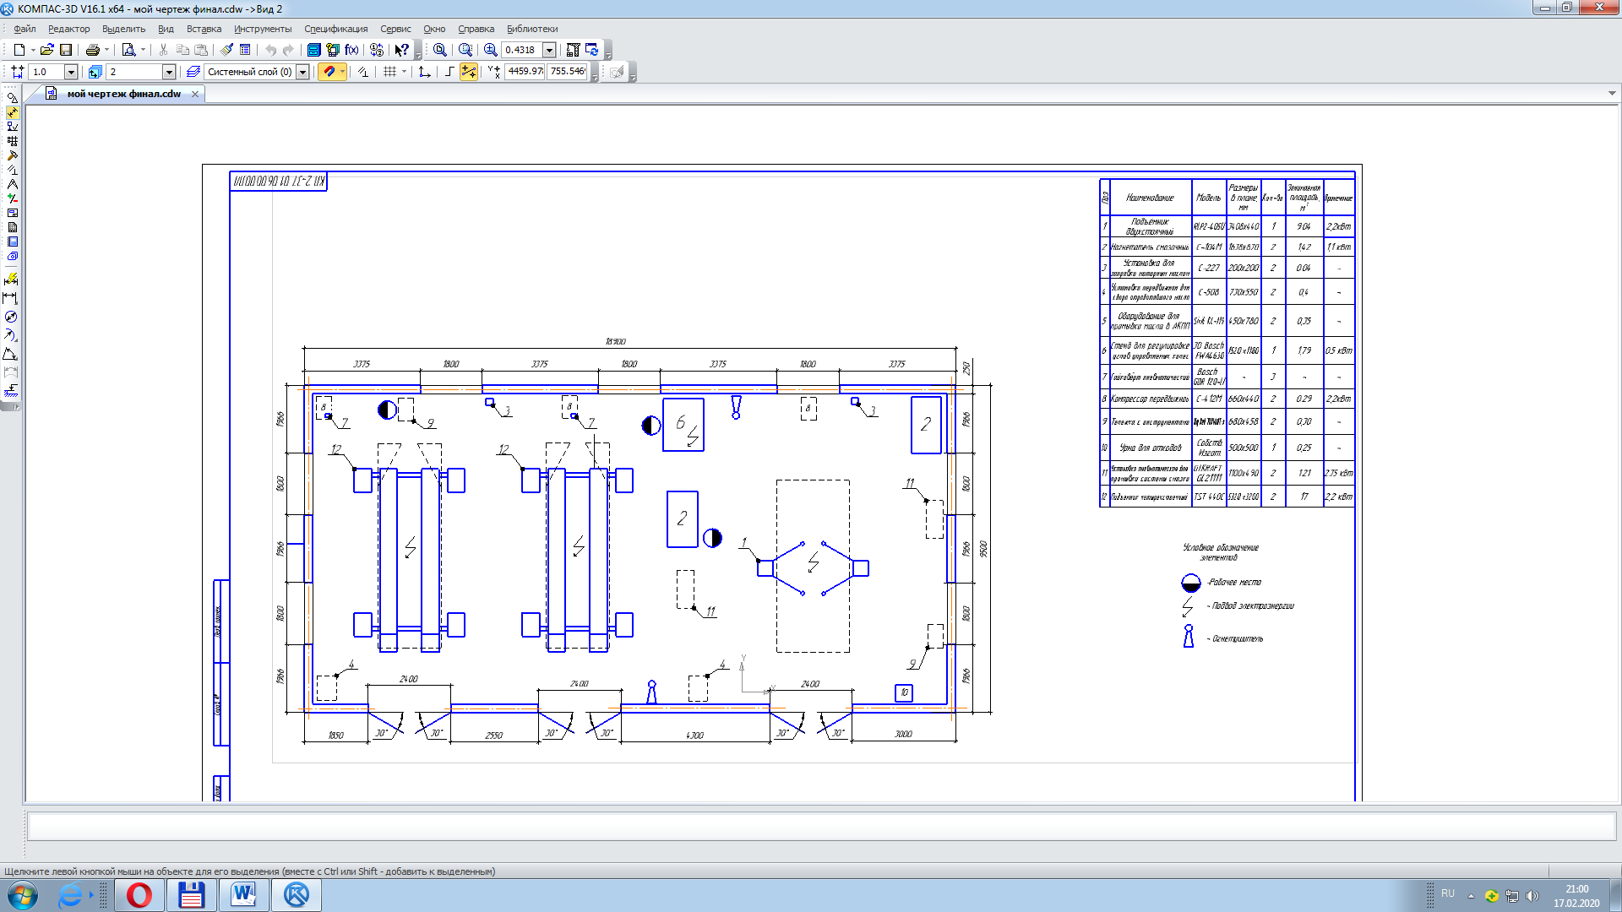Screen dimensions: 1622x912
Task: Toggle the grid display button
Action: (389, 72)
